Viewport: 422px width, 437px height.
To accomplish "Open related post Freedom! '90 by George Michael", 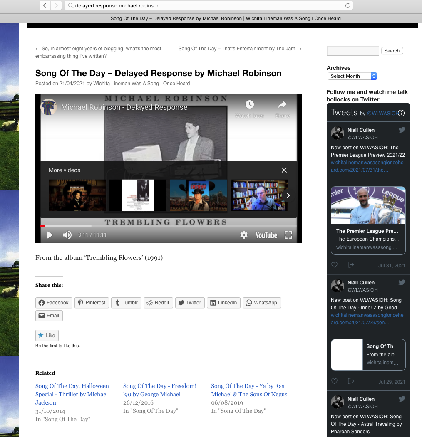I will 160,390.
